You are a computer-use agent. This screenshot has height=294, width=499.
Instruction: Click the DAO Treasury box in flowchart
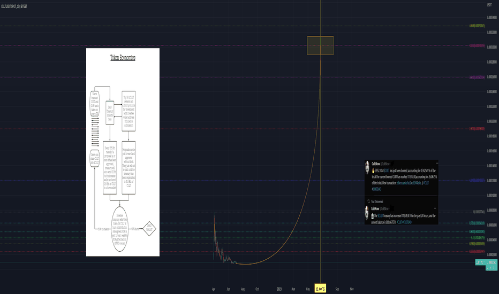[x=110, y=113]
